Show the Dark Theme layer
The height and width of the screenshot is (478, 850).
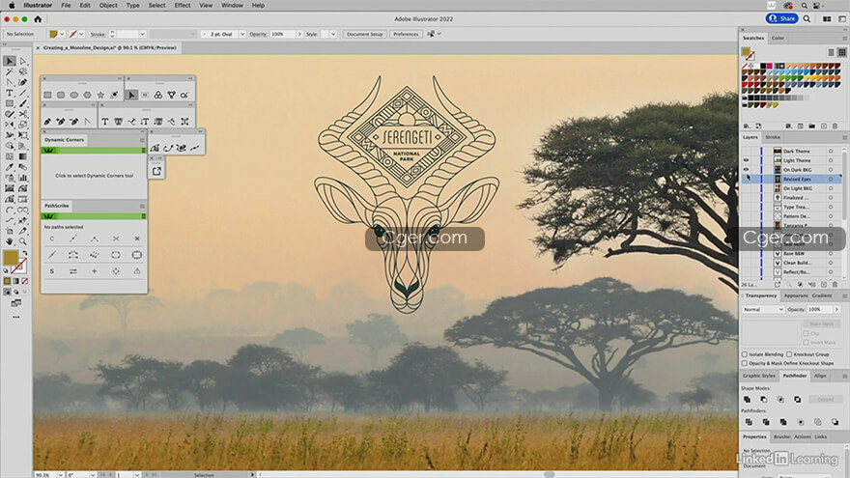pos(746,152)
